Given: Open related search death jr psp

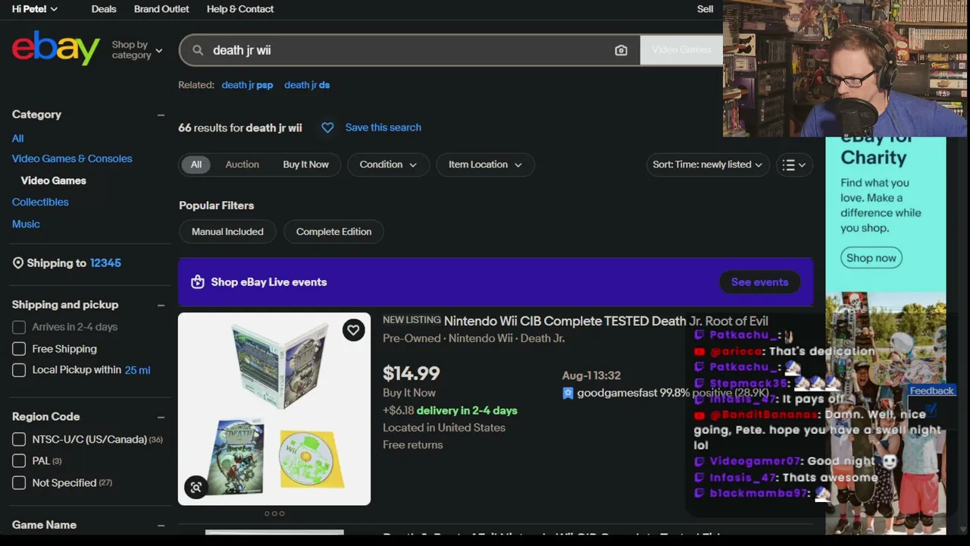Looking at the screenshot, I should click(x=247, y=85).
